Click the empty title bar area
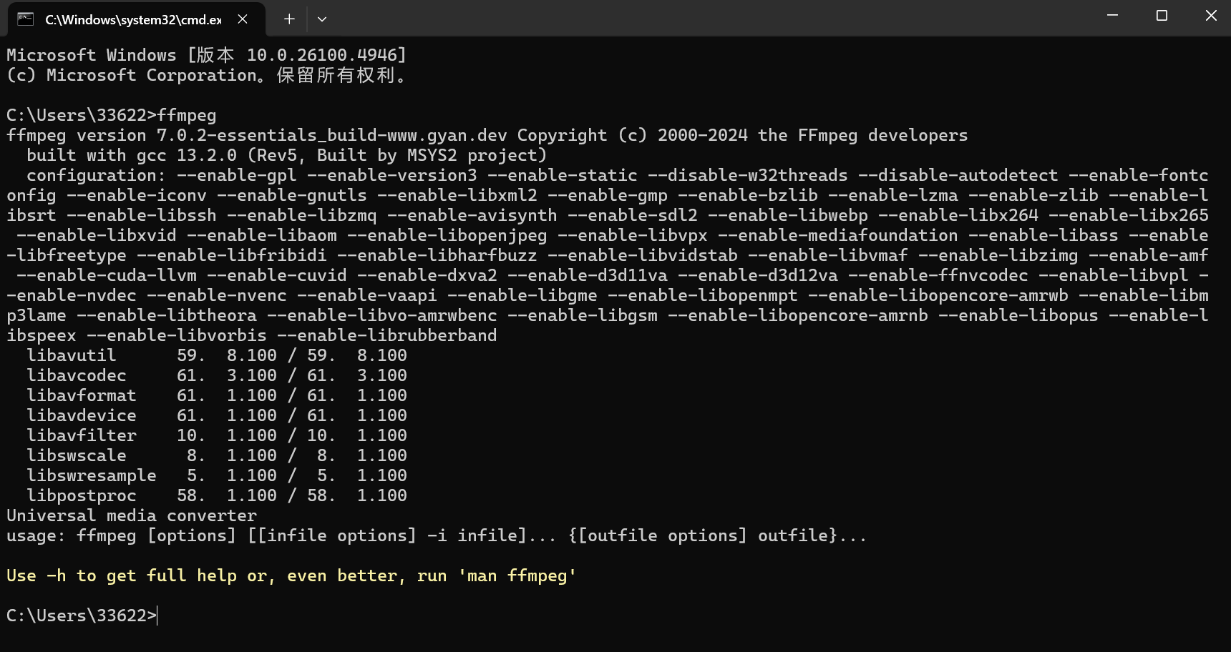This screenshot has height=652, width=1231. (716, 18)
